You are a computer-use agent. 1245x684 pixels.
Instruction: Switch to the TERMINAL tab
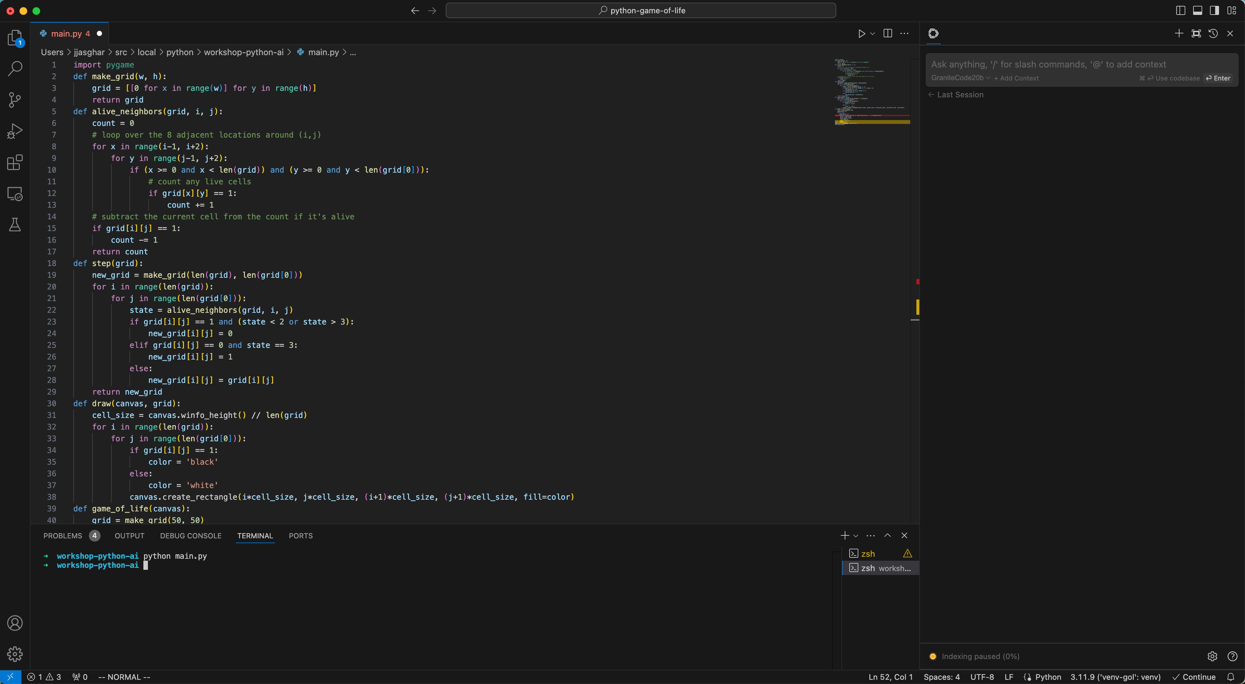(x=255, y=536)
